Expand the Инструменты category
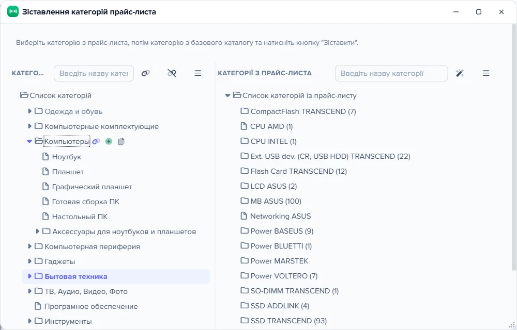 (29, 321)
